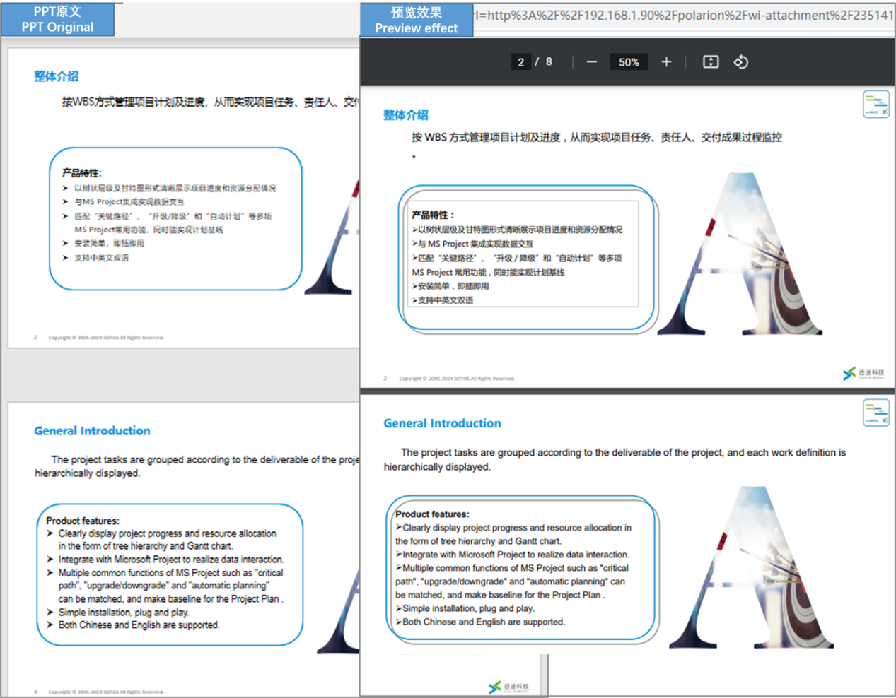Click the 50% zoom level field
Screen dimensions: 896x698
629,62
